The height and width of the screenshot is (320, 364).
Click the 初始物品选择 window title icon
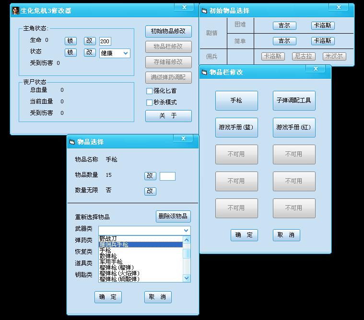205,11
